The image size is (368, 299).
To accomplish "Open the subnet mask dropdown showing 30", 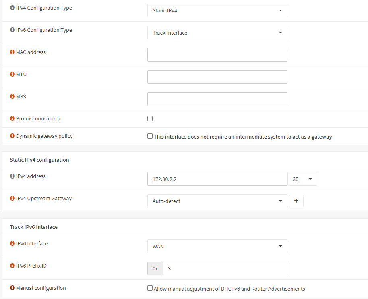I will pos(302,179).
